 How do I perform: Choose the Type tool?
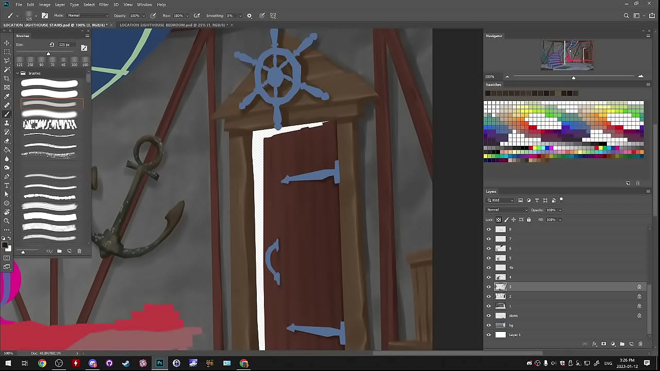tap(7, 185)
